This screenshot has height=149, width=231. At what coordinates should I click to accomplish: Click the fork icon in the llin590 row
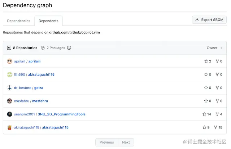[217, 74]
